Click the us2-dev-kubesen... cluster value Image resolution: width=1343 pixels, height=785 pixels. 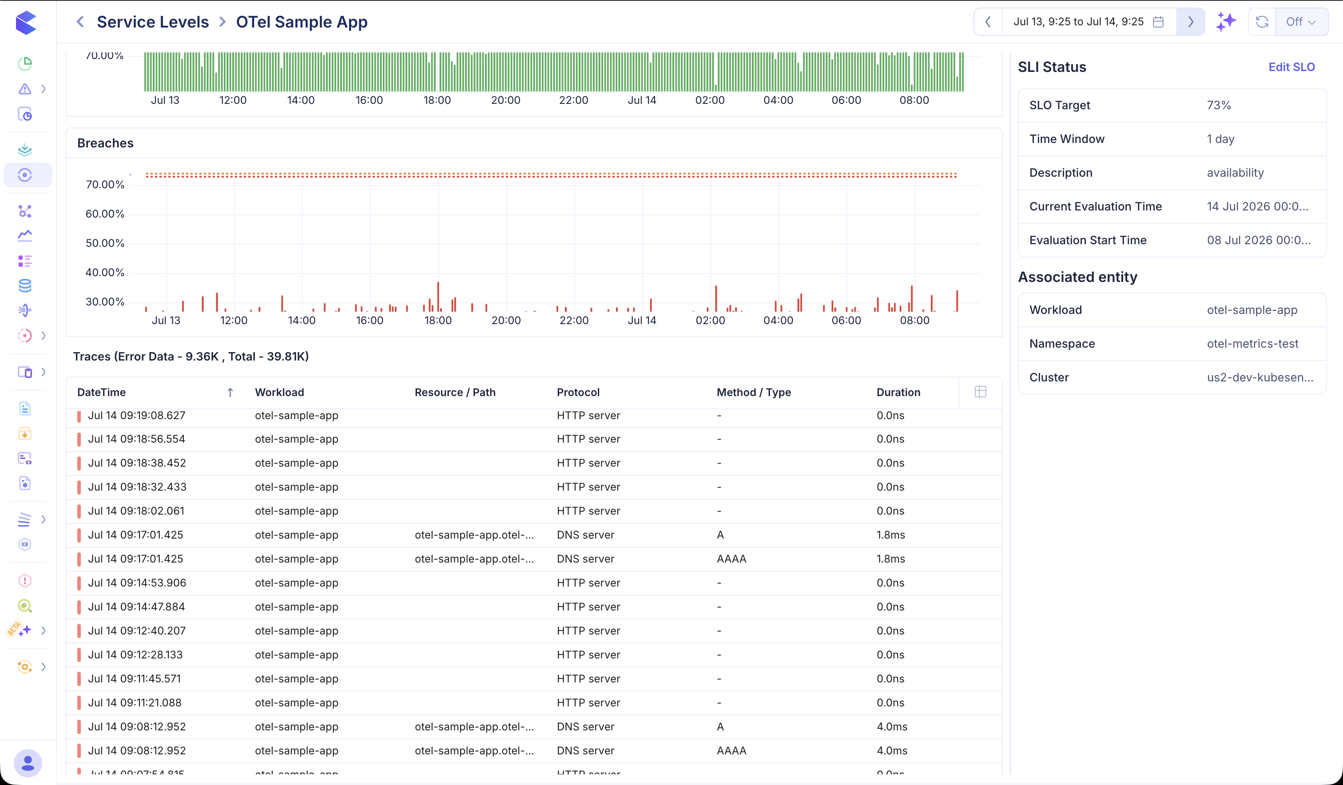coord(1260,377)
